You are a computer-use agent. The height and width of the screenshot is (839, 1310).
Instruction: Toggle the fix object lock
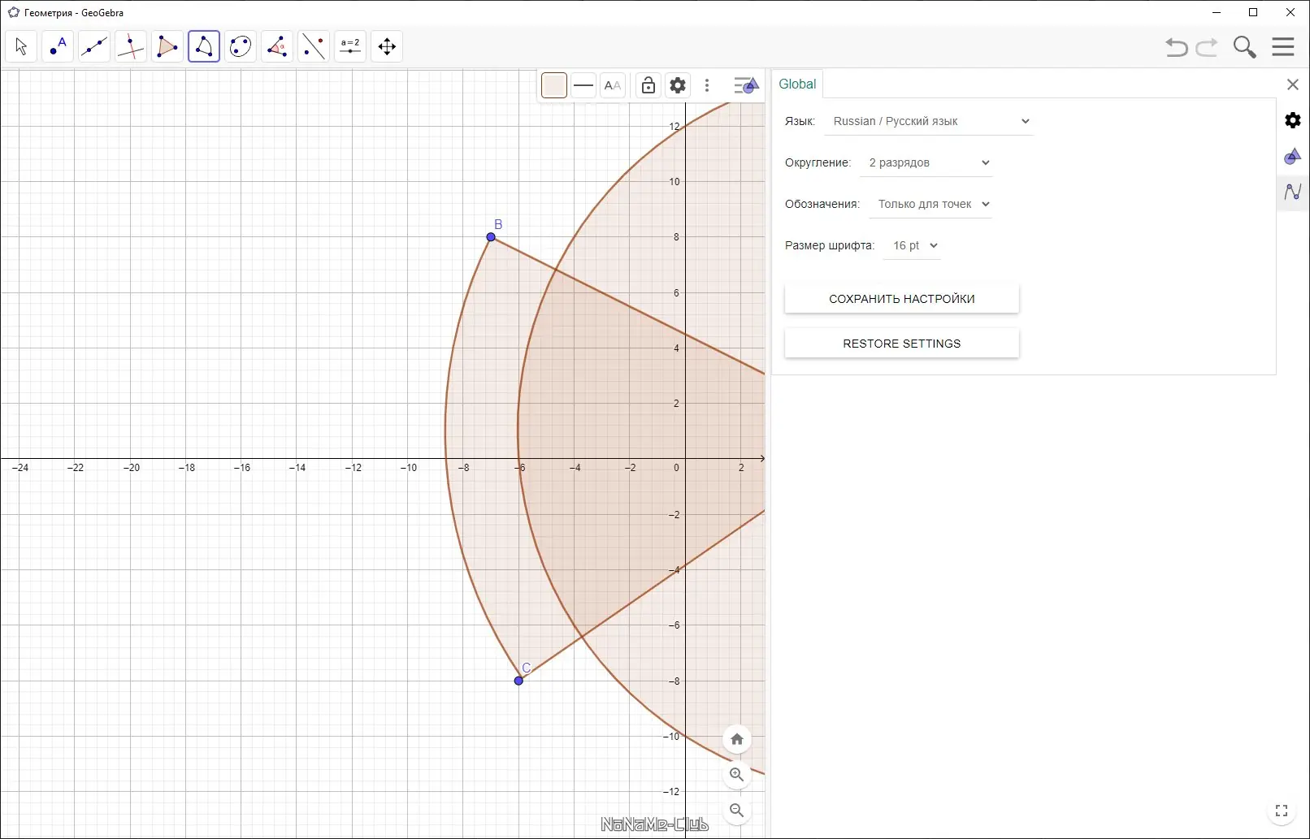coord(648,85)
